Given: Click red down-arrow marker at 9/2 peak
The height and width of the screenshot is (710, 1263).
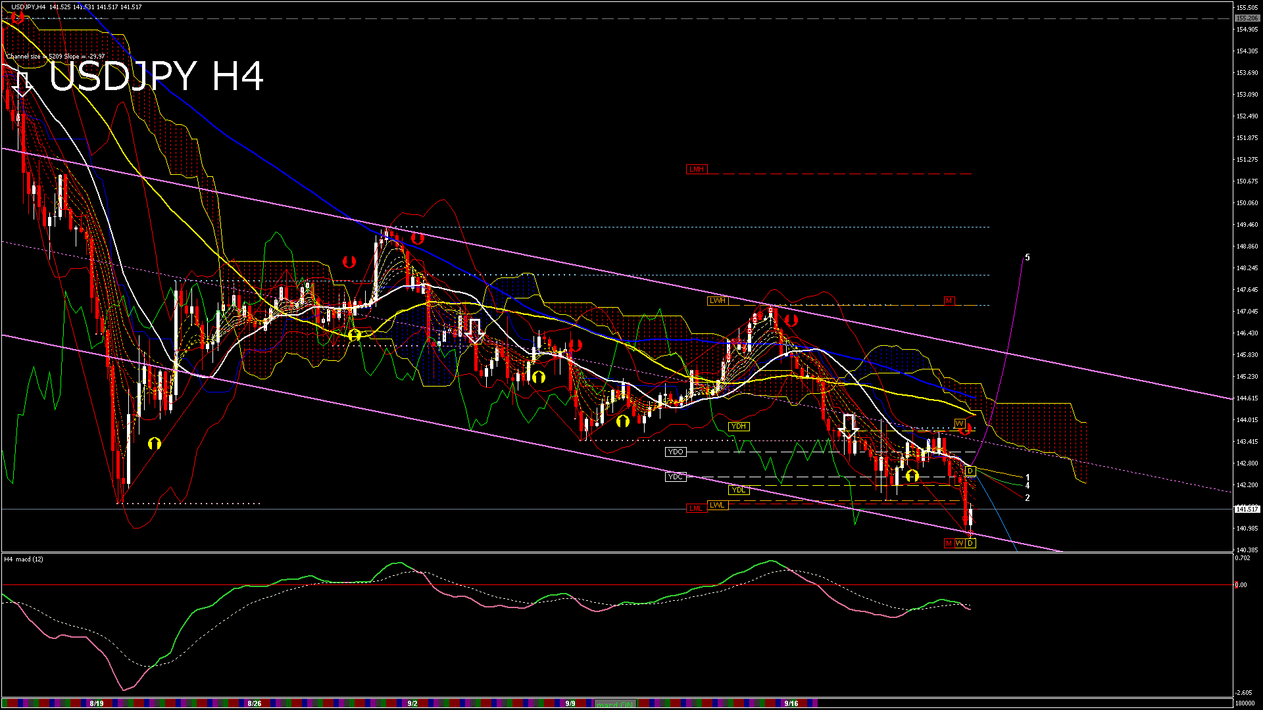Looking at the screenshot, I should tap(417, 238).
